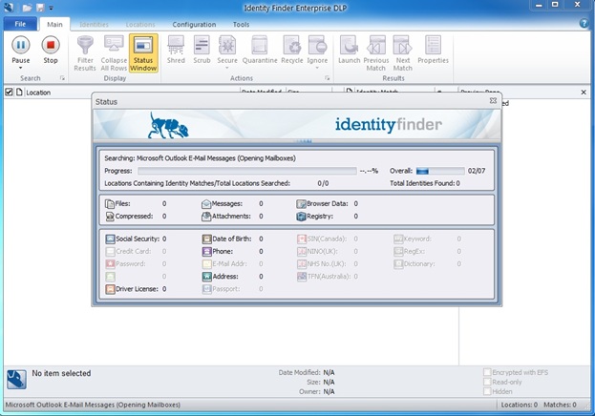Click the Overall progress bar

pyautogui.click(x=440, y=171)
